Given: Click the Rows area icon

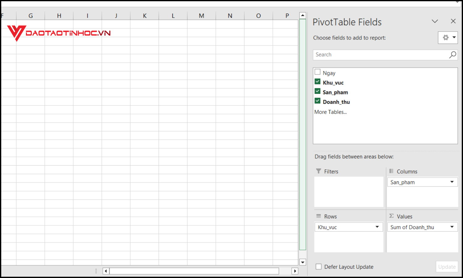Looking at the screenshot, I should (x=319, y=216).
